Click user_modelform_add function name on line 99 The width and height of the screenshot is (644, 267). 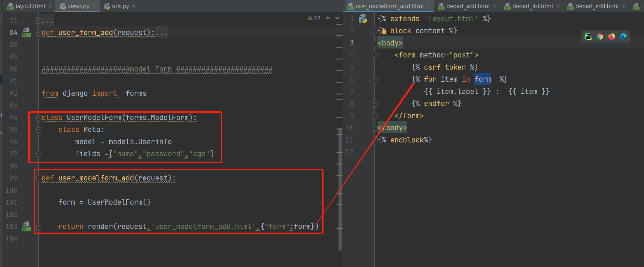[96, 178]
